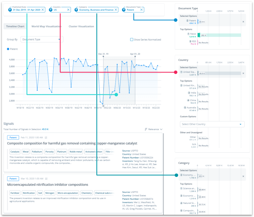Click the Noble metal tag
The image size is (254, 217).
(x=76, y=152)
